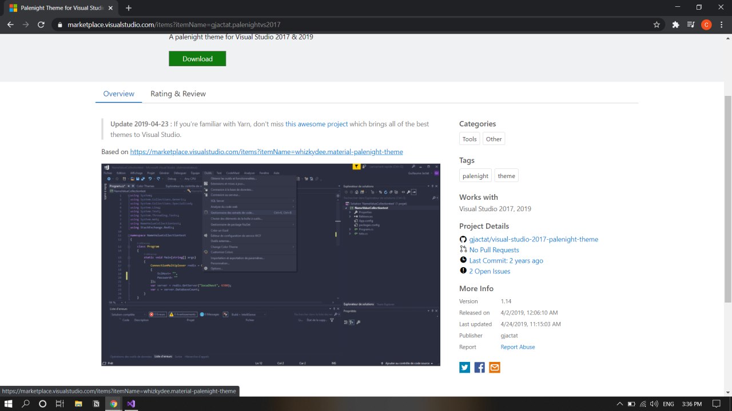Image resolution: width=732 pixels, height=411 pixels.
Task: Open the 2 Open Issues link
Action: pos(490,271)
